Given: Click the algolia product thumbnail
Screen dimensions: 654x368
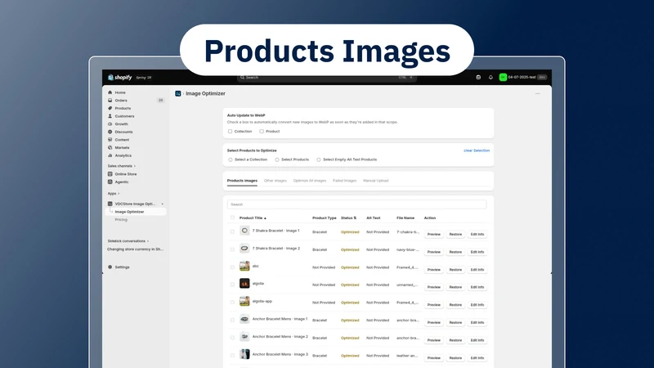Looking at the screenshot, I should 244,283.
